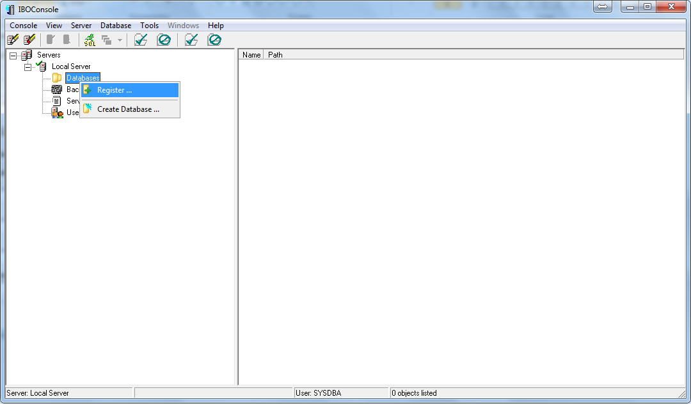The height and width of the screenshot is (404, 691).
Task: Click the resize grip in the status bar corner
Action: [682, 394]
